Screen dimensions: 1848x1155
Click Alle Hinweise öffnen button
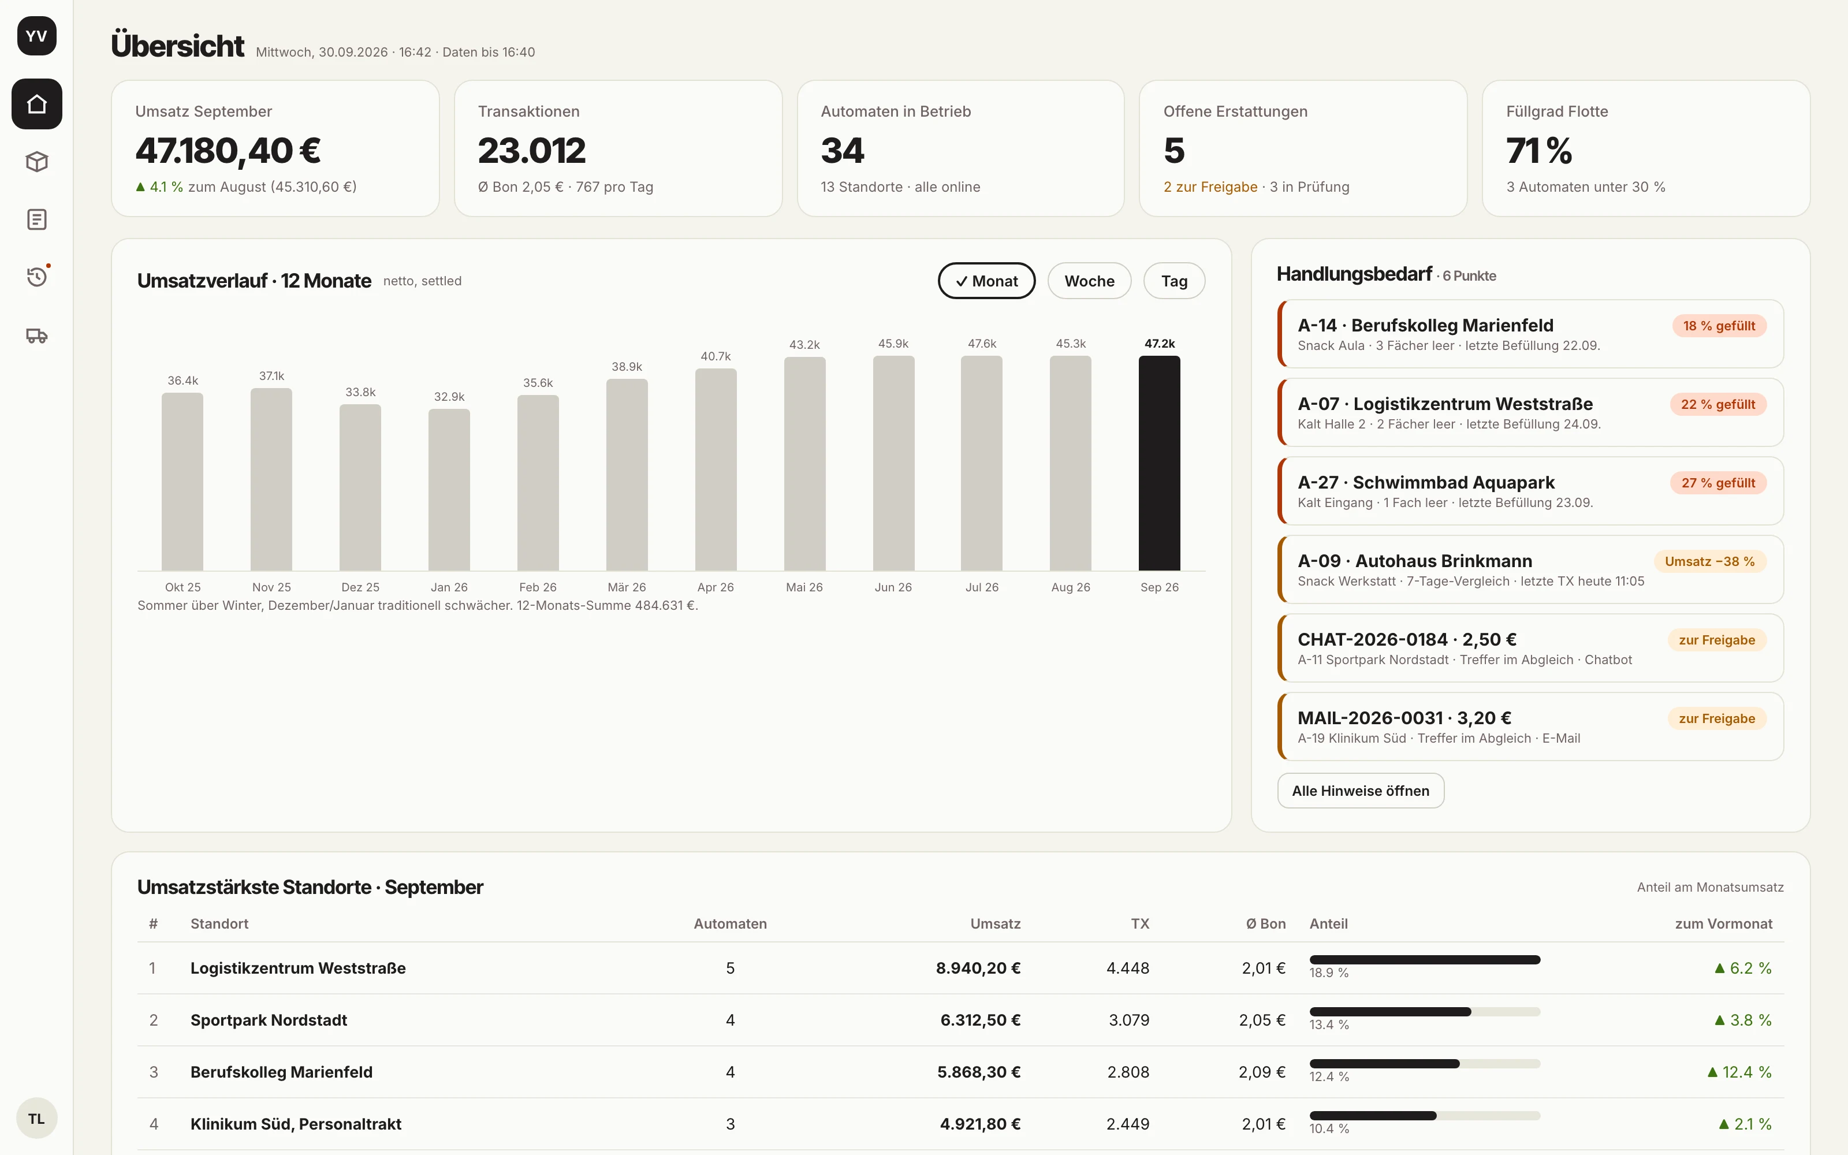pos(1360,791)
